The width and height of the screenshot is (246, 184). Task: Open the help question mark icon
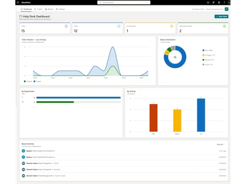(224, 2)
